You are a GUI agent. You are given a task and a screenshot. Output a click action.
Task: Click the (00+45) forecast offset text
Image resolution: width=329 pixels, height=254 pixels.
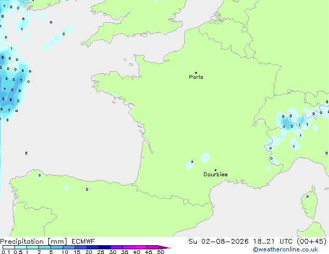click(x=312, y=242)
